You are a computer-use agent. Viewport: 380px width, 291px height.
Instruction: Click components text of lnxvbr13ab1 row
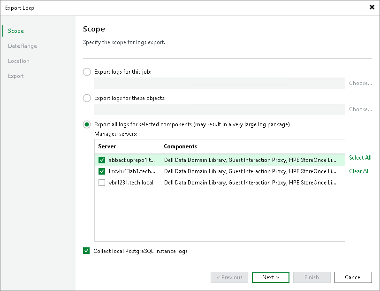(x=250, y=171)
